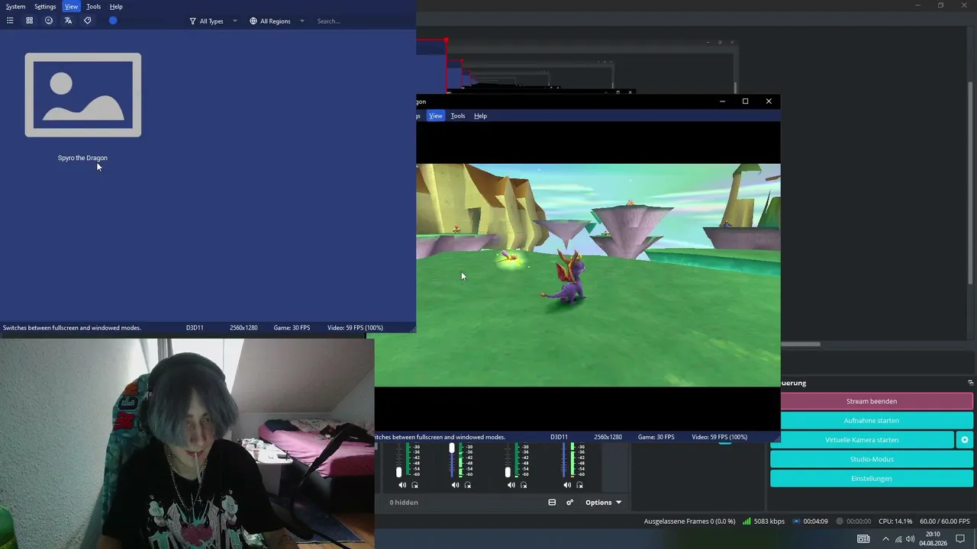Select the Spyro the Dragon cover thumbnail
Screen dimensions: 977x549
pyautogui.click(x=83, y=95)
